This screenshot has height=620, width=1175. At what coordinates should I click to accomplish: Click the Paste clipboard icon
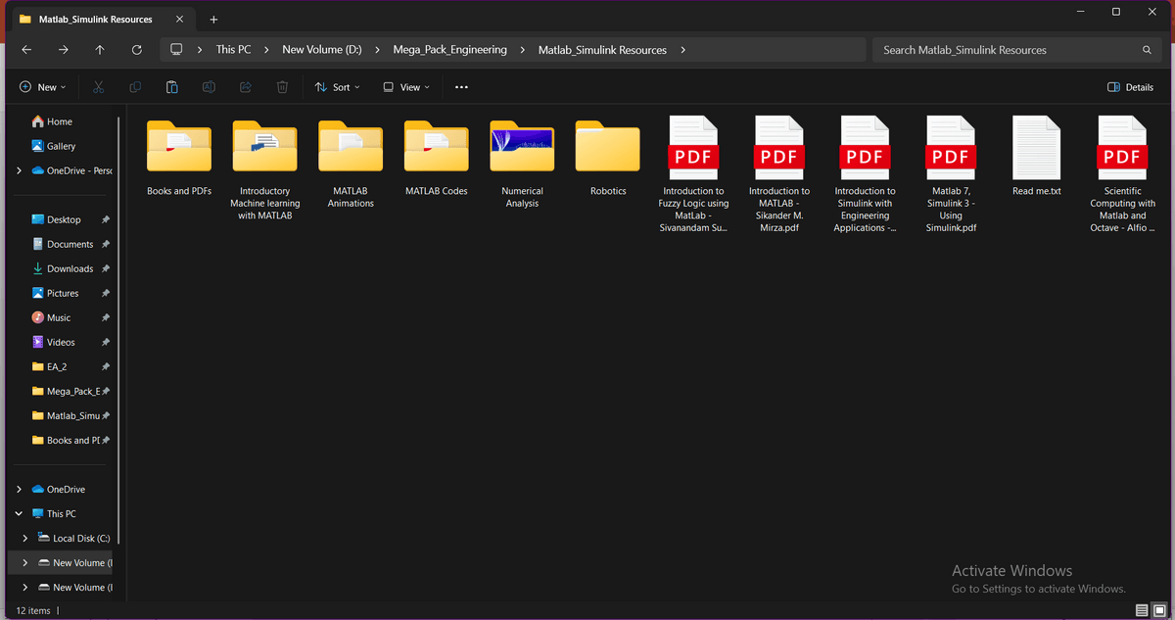[x=171, y=87]
